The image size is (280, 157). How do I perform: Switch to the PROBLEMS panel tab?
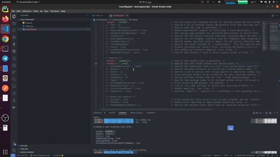pos(98,113)
